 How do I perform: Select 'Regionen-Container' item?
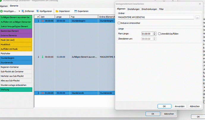16,67
